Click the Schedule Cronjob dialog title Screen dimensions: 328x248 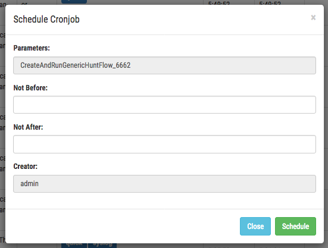tap(46, 20)
